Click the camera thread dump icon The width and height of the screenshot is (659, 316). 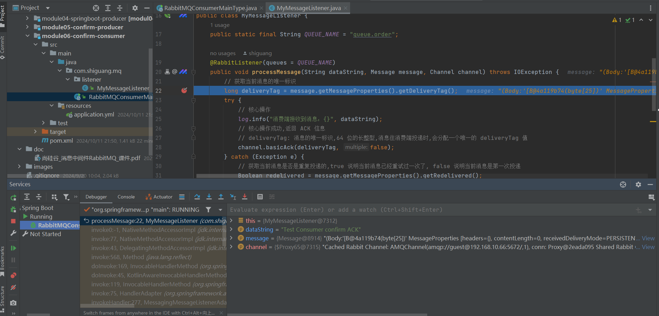13,303
